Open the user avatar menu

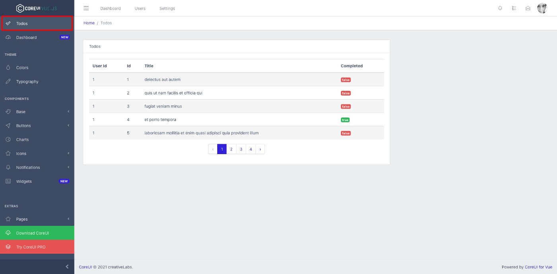point(542,8)
